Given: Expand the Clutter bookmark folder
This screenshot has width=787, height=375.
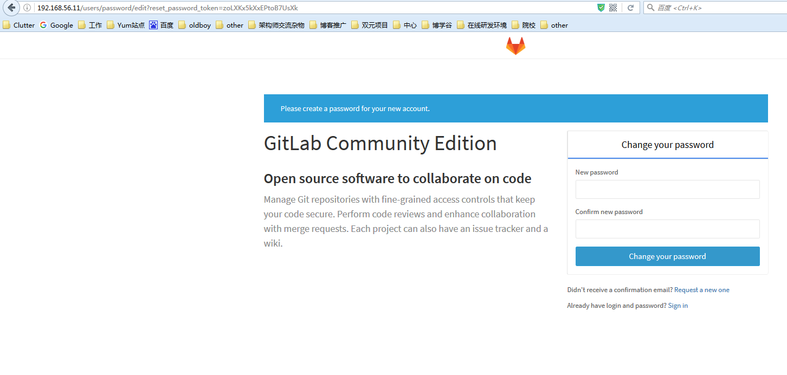Looking at the screenshot, I should click(19, 25).
